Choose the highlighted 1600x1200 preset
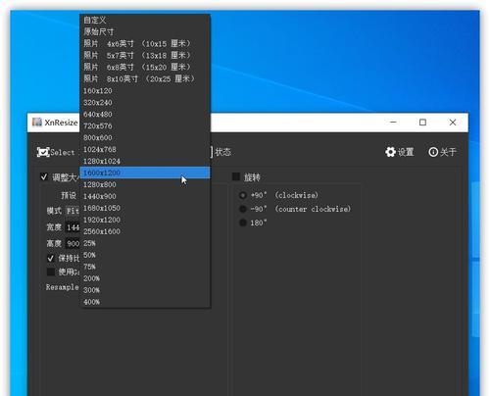Viewport: 490px width, 396px height. click(145, 173)
